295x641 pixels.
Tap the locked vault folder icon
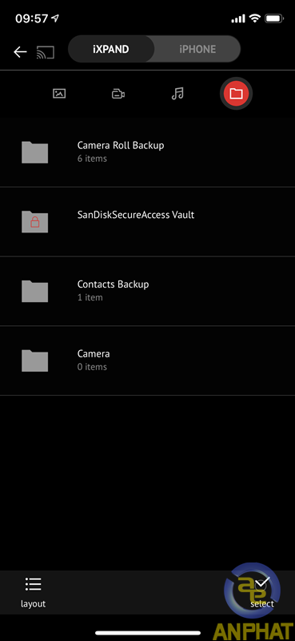[x=34, y=222]
